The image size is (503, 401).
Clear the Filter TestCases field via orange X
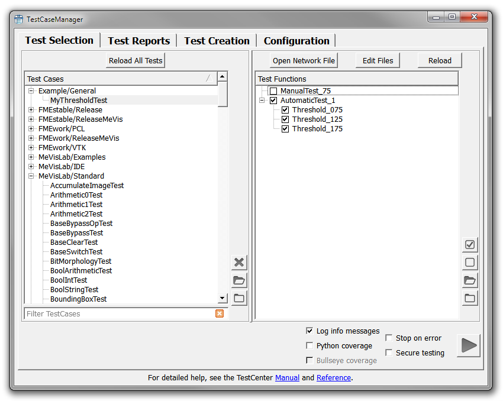[220, 313]
